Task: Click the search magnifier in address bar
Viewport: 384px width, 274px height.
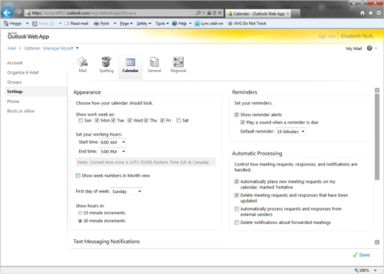Action: [199, 13]
